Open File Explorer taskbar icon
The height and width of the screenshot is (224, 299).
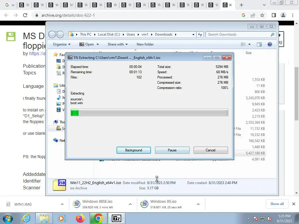click(x=44, y=218)
